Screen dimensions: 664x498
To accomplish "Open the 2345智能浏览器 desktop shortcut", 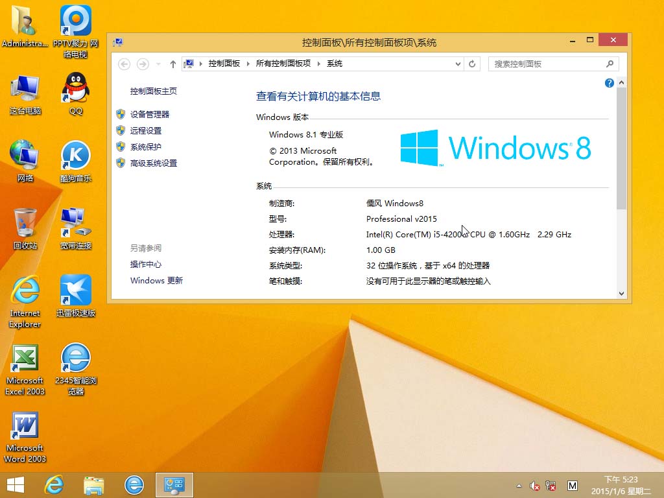I will coord(75,369).
